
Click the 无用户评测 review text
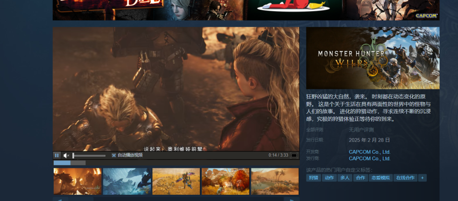pos(361,130)
